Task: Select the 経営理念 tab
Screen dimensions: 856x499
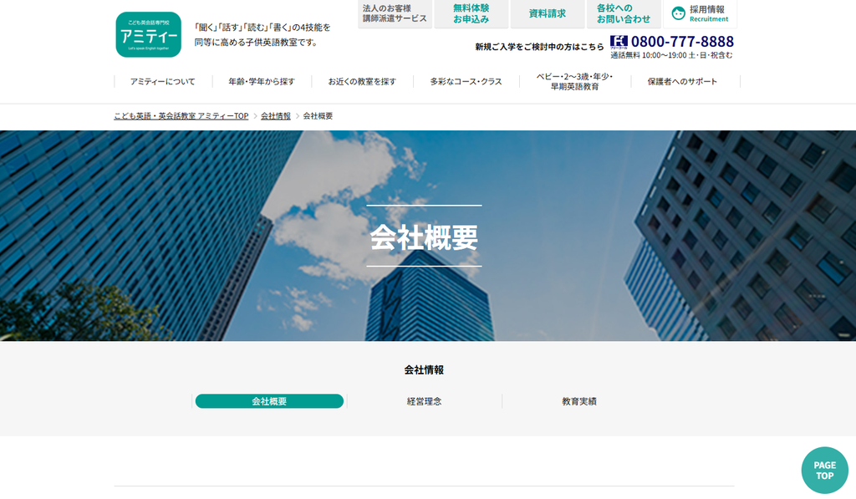Action: point(424,401)
